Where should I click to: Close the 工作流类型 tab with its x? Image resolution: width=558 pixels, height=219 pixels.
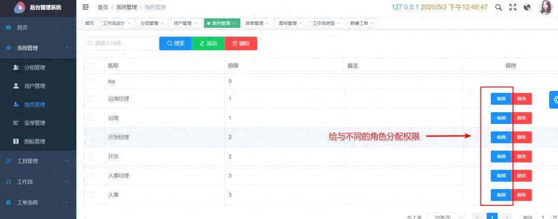point(339,23)
